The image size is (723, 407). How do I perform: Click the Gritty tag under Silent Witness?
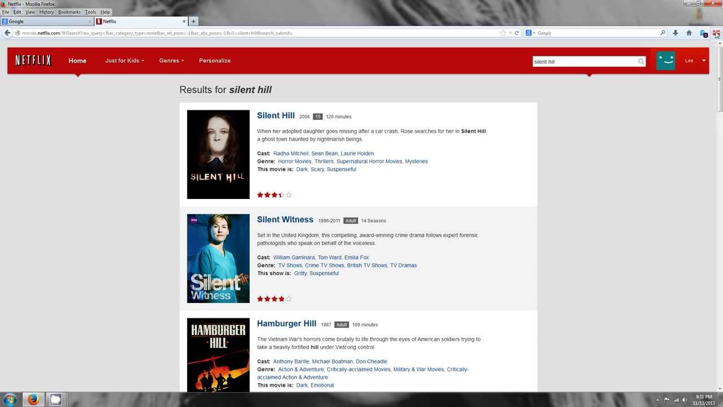click(x=300, y=273)
